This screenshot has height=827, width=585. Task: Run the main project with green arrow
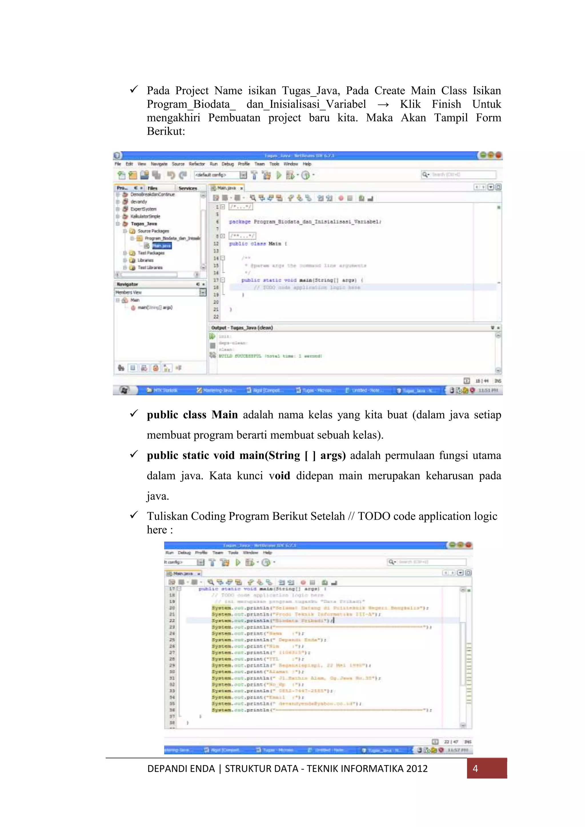click(279, 175)
